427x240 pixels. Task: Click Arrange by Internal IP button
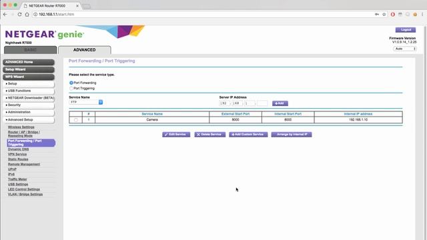[x=292, y=135]
